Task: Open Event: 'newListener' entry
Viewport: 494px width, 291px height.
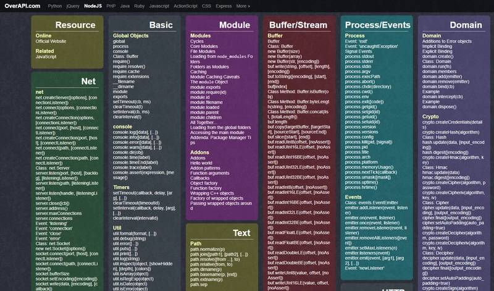Action: tap(364, 268)
